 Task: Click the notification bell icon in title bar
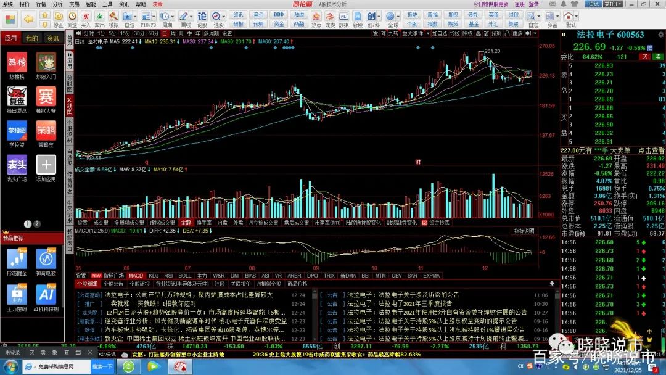click(564, 4)
